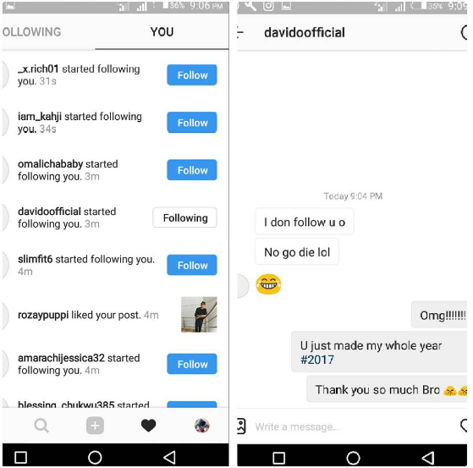
Task: Tap the Android home circle in left screen
Action: tap(95, 458)
